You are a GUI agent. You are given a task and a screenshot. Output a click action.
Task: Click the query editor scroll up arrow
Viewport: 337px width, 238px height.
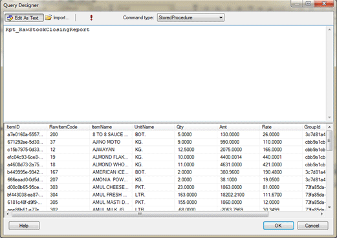coord(329,30)
